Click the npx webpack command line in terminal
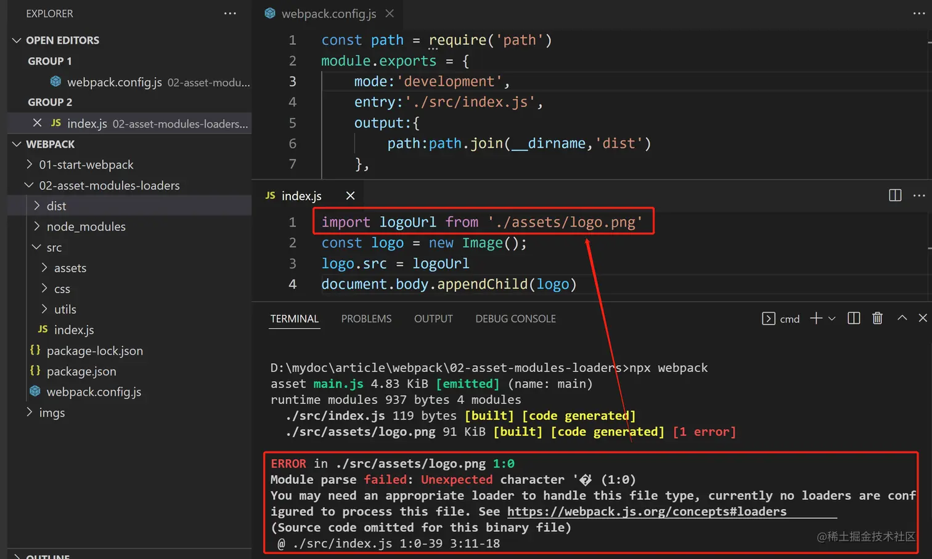 pyautogui.click(x=489, y=368)
